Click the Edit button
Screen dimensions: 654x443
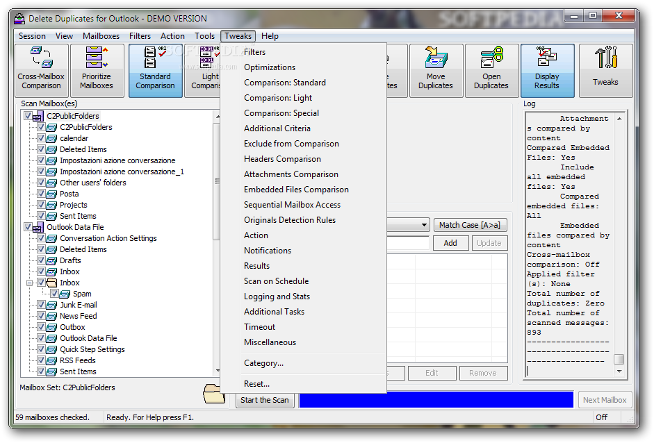click(x=432, y=374)
